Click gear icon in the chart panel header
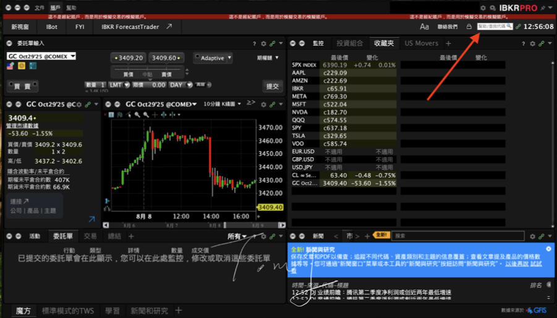Screen dimensions: 557x318 [x=263, y=105]
